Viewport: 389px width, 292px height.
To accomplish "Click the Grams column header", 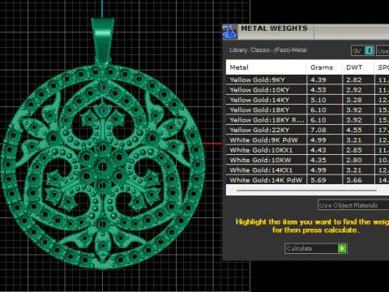I will point(324,67).
